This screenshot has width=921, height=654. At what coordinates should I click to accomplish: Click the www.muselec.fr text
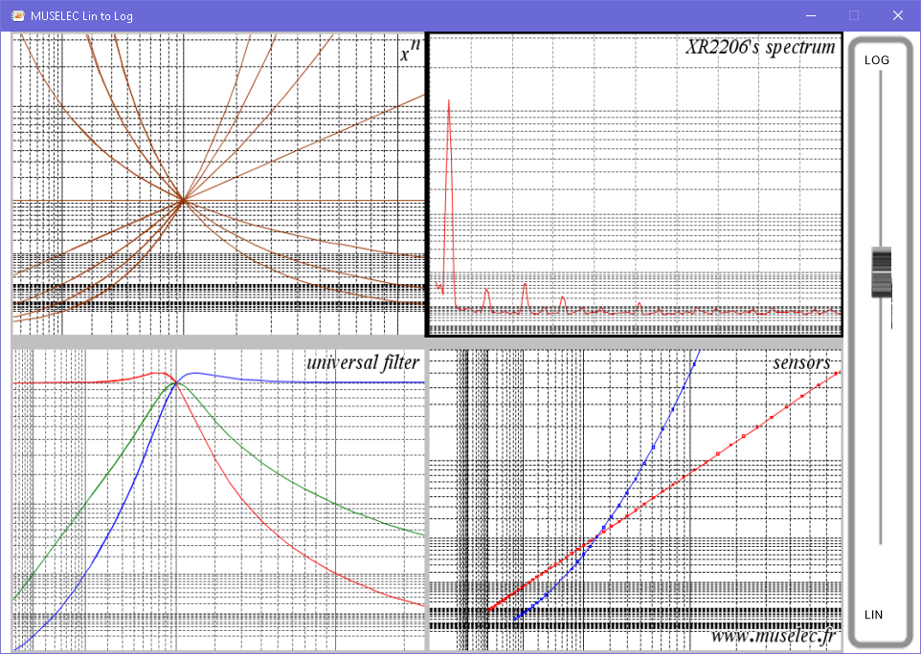(773, 636)
